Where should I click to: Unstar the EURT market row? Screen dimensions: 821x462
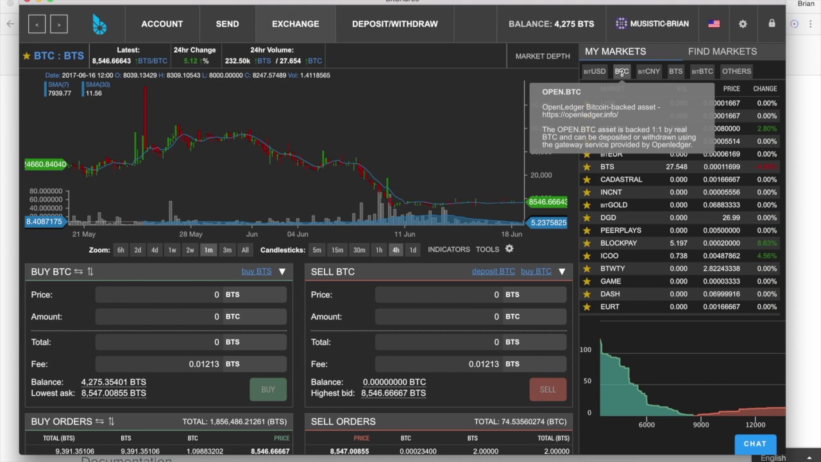(587, 307)
